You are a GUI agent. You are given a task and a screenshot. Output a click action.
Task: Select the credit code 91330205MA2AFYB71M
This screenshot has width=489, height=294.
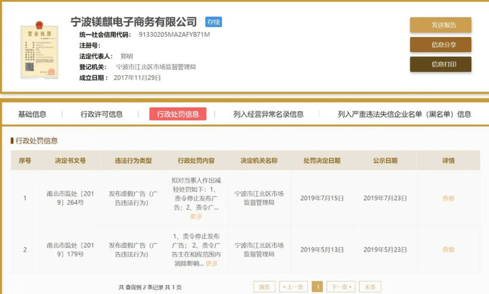click(175, 35)
